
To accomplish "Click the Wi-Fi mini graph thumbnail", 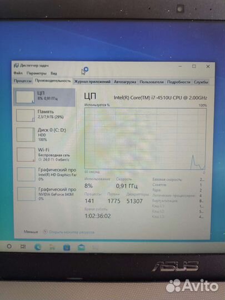I will [x=26, y=154].
